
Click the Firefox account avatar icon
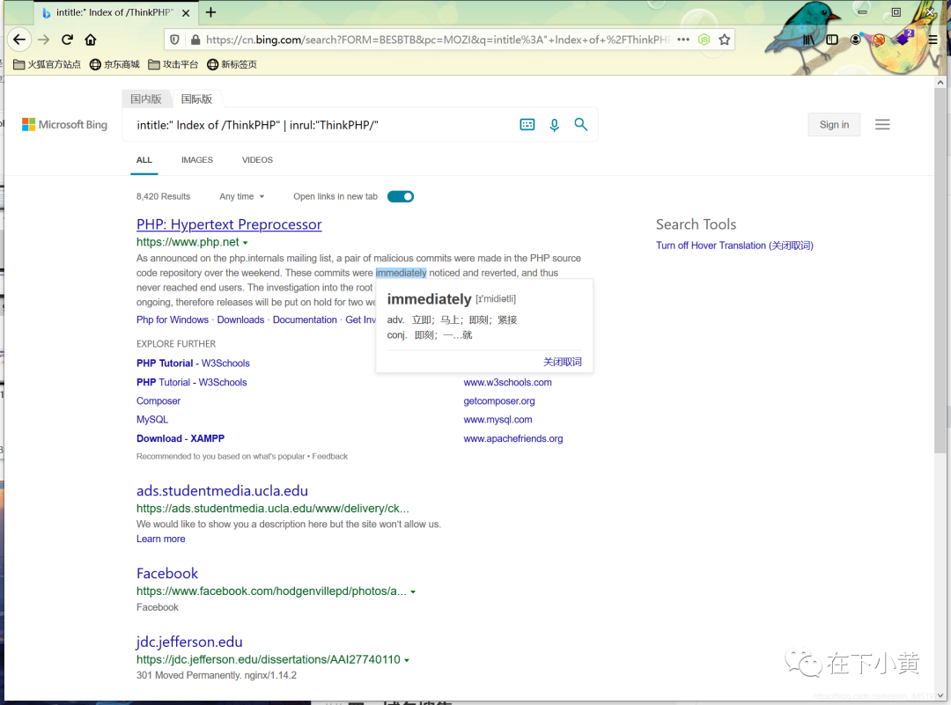(855, 40)
